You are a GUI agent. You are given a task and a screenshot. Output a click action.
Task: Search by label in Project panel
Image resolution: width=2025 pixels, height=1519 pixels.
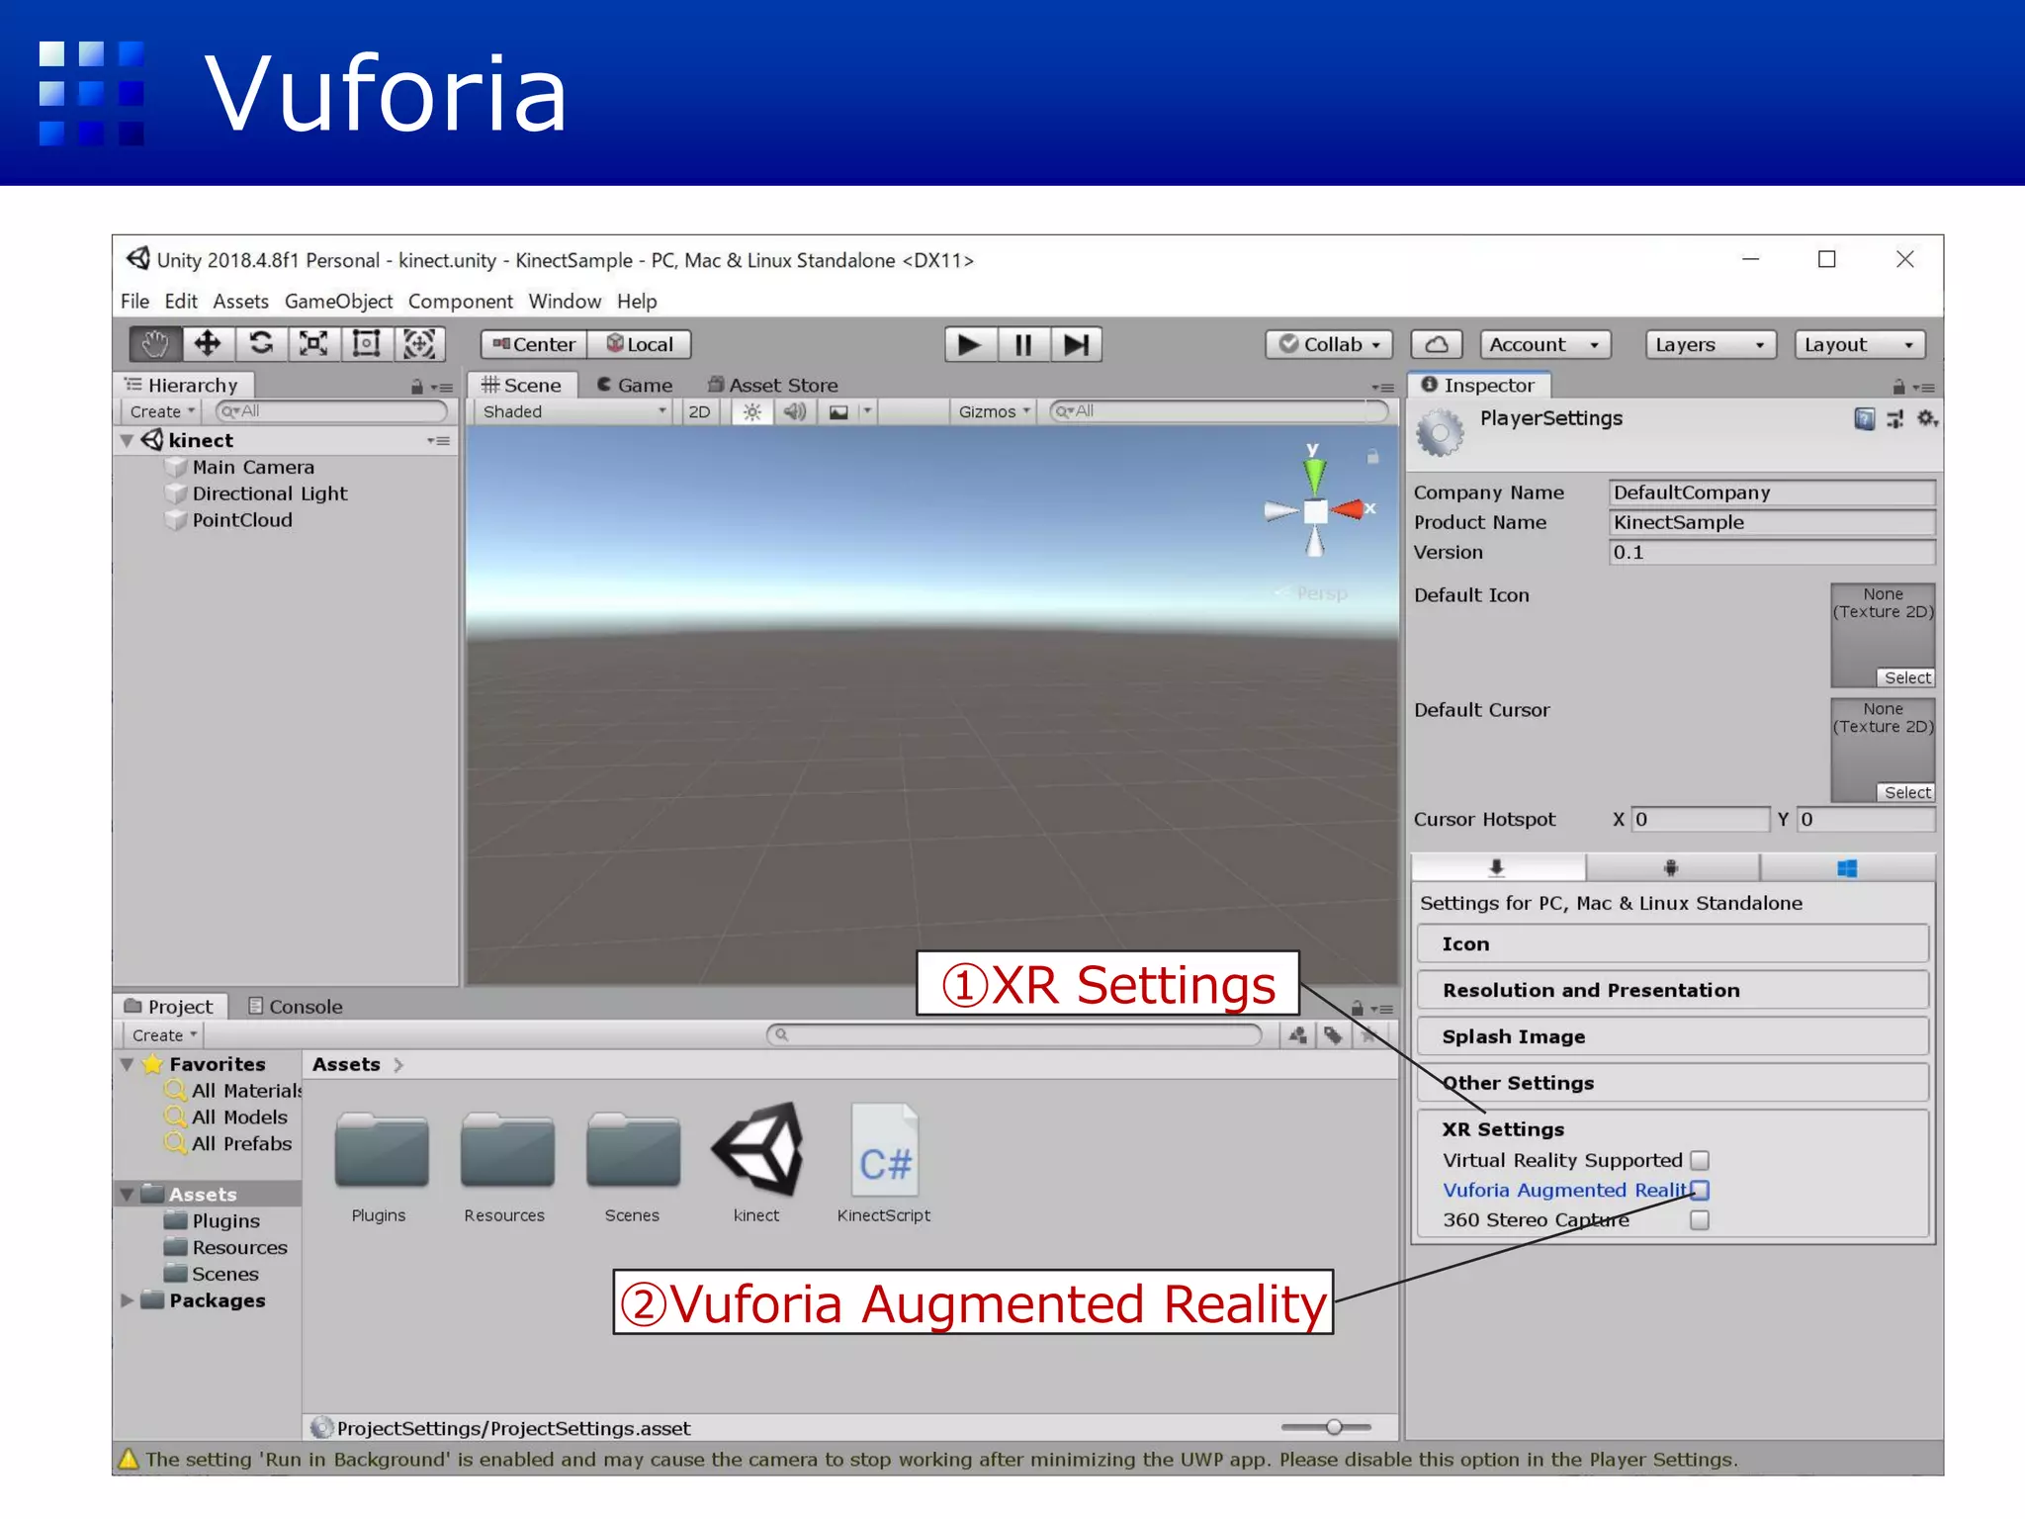tap(1333, 1035)
